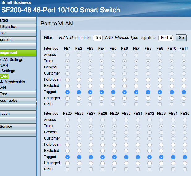Open the Statistics sidebar section

tap(18, 27)
